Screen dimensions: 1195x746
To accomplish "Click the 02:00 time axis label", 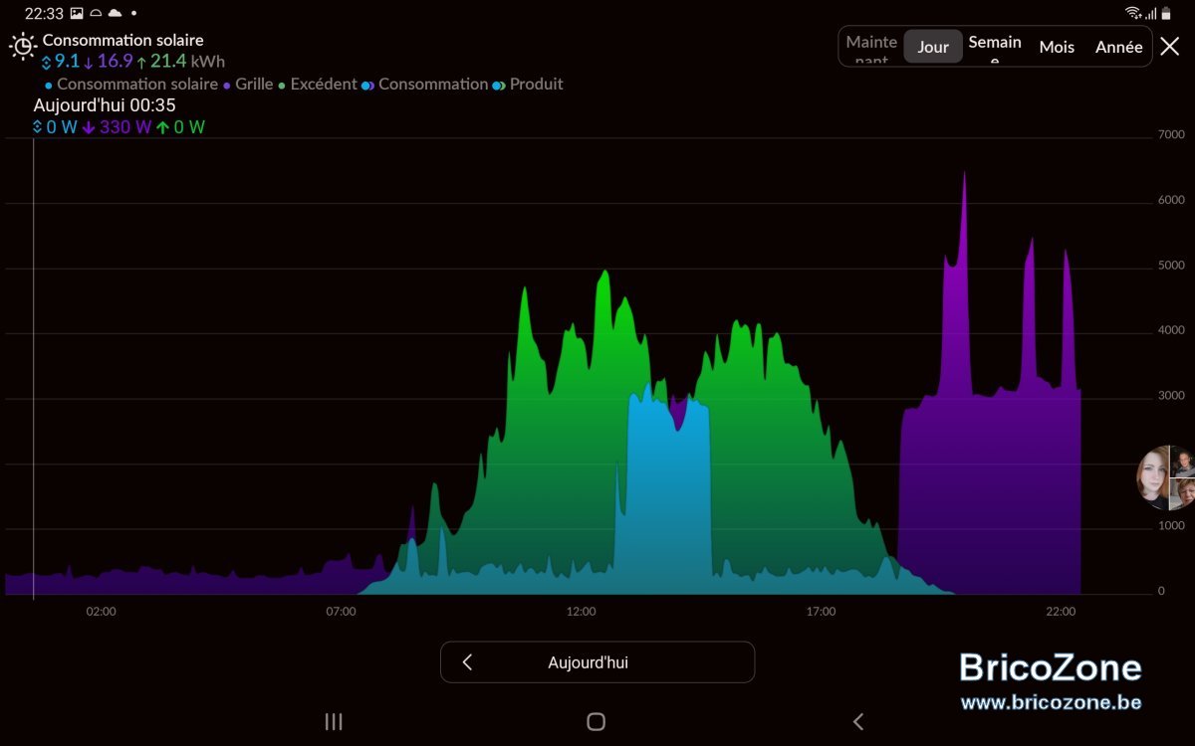I will 101,612.
